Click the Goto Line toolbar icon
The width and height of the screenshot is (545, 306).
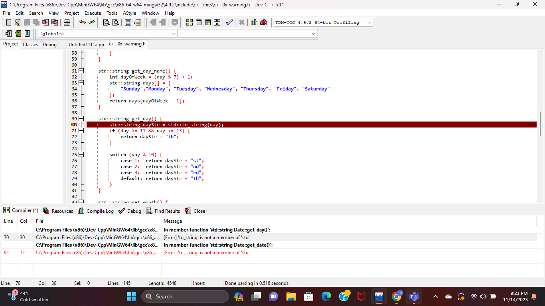coord(137,22)
